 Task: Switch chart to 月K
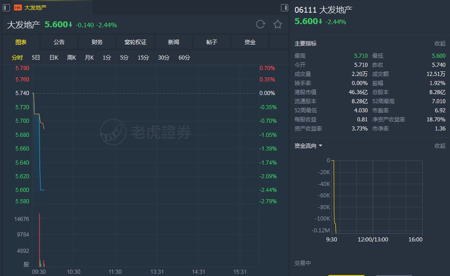tap(89, 58)
